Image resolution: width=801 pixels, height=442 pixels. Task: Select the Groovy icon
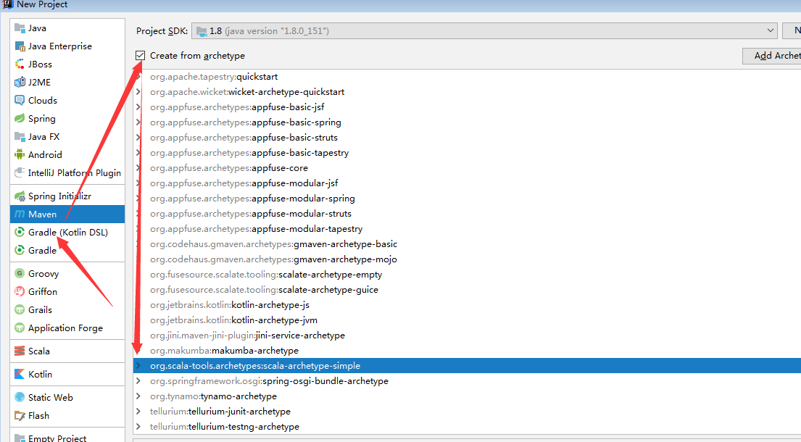(x=20, y=274)
